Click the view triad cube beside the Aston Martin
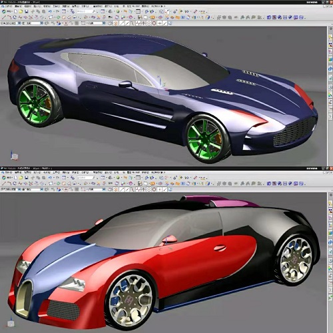333x333 pixels. (14, 155)
